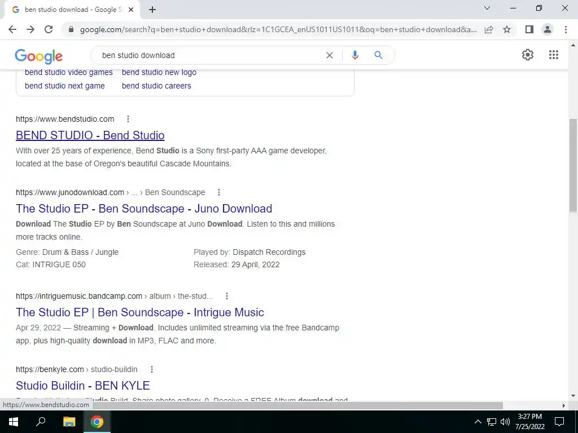
Task: Open Chrome's three-dot menu
Action: [x=566, y=29]
